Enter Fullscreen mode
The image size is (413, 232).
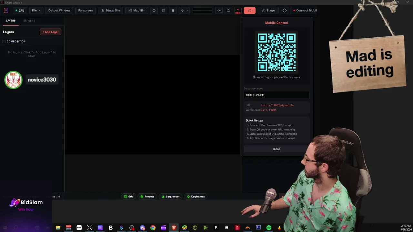coord(86,10)
